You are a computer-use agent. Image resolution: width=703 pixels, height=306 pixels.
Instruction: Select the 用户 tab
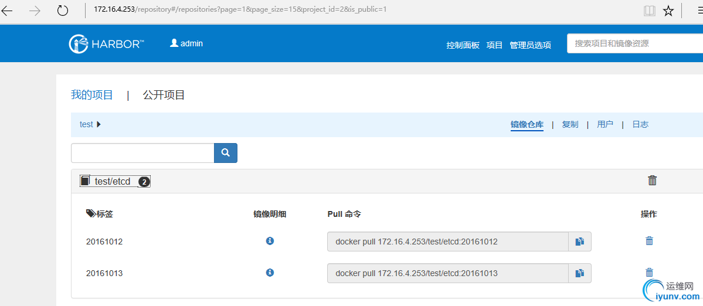tap(605, 124)
